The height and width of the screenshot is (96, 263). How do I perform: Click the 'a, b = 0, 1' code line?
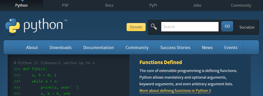point(35,75)
